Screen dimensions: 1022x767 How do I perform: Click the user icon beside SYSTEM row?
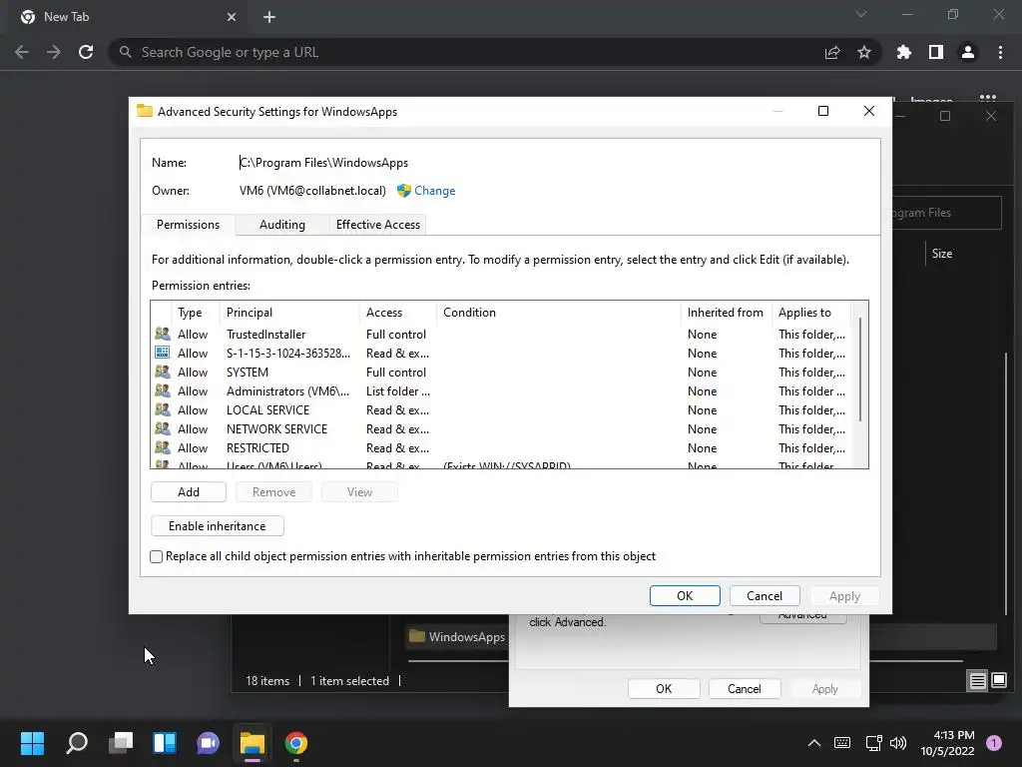click(x=163, y=372)
